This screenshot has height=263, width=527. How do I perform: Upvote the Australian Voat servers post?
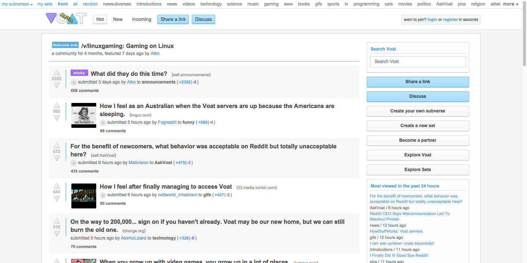(57, 105)
